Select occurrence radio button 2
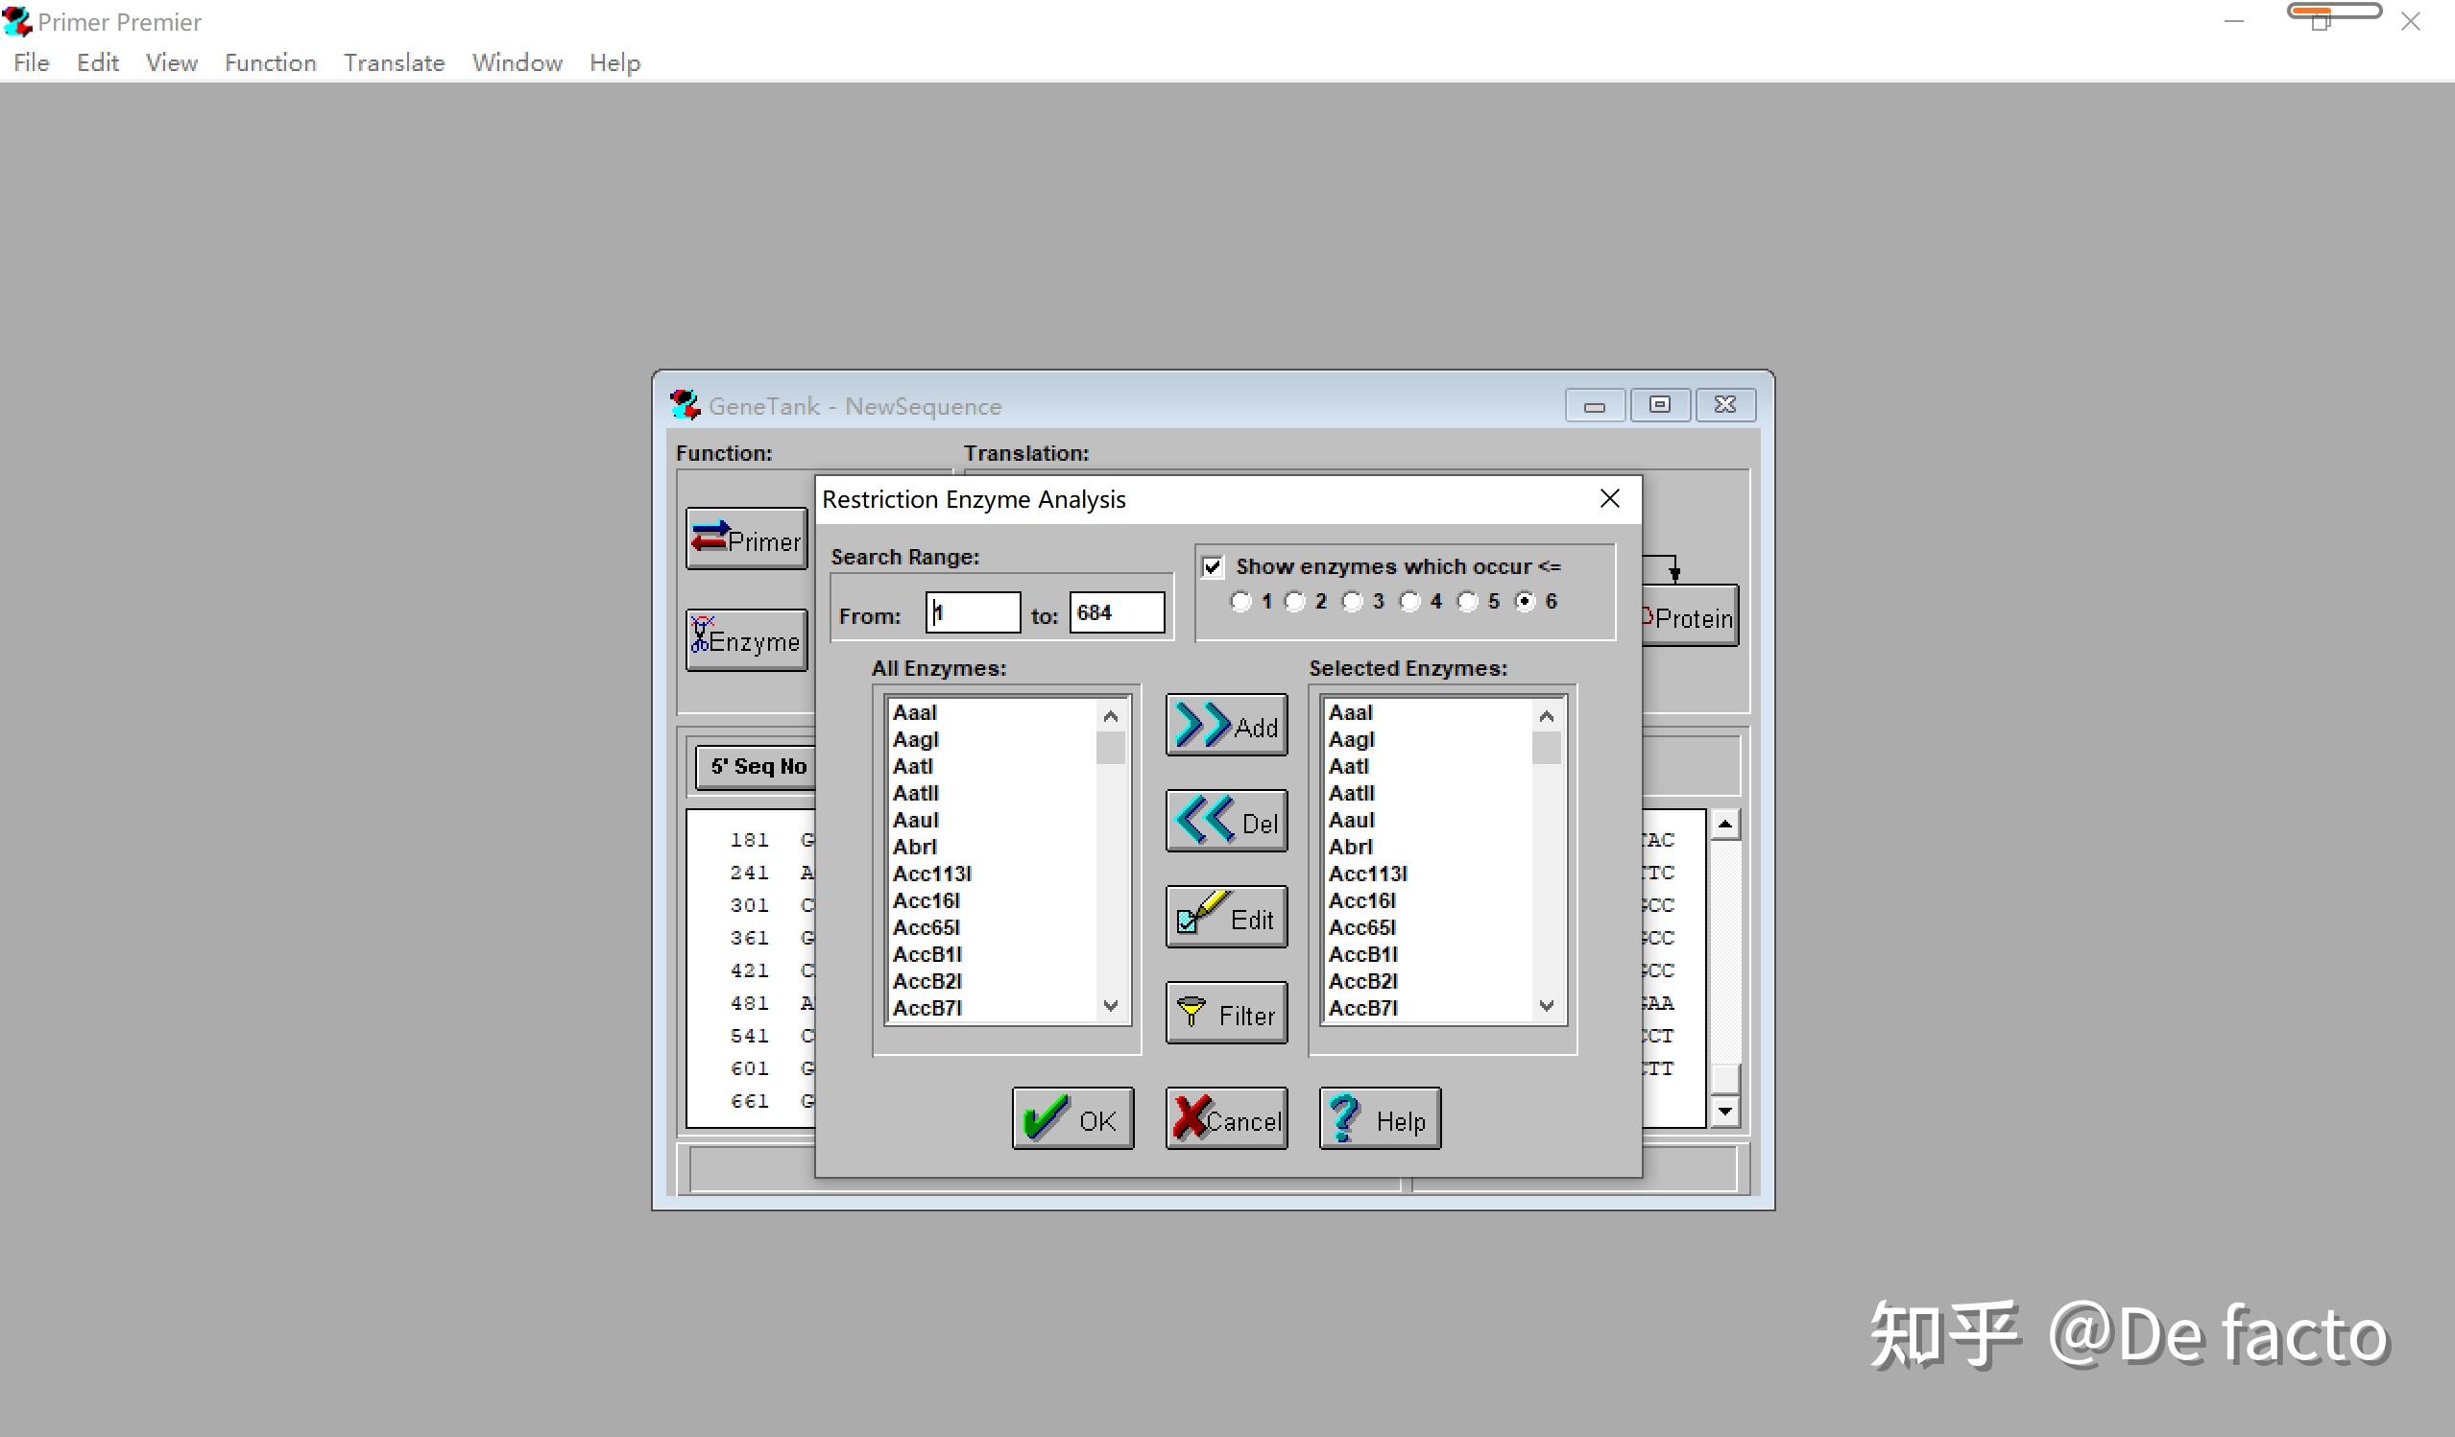Screen dimensions: 2455x1437 pos(1295,602)
